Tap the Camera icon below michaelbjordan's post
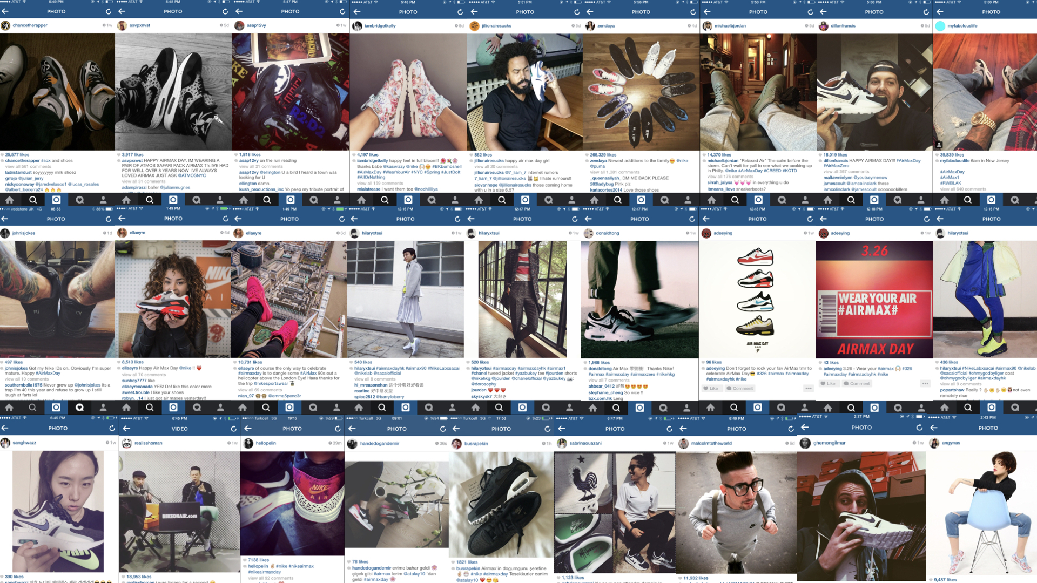Image resolution: width=1037 pixels, height=583 pixels. click(758, 200)
